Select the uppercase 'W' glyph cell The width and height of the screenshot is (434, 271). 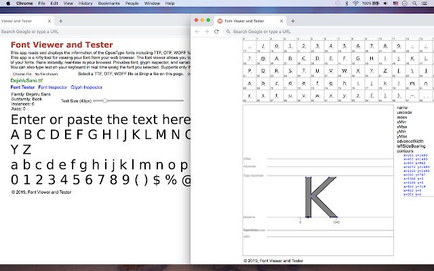pos(344,71)
